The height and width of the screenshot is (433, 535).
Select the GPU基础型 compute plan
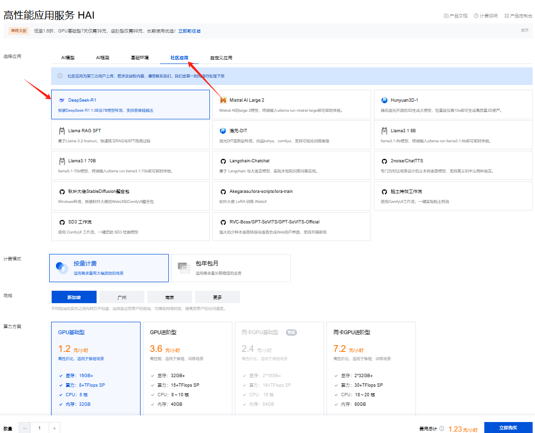pos(96,369)
